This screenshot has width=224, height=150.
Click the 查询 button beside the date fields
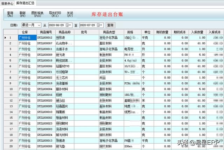tap(110, 25)
